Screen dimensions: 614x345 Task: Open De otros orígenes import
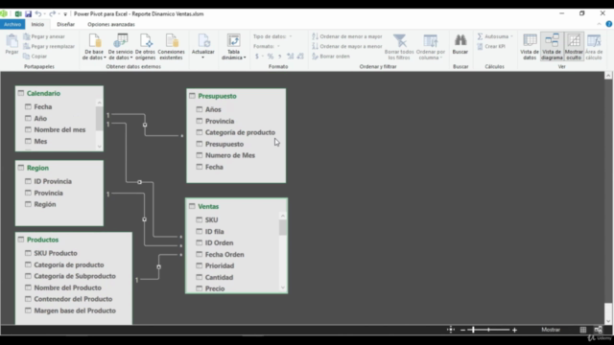click(x=145, y=47)
